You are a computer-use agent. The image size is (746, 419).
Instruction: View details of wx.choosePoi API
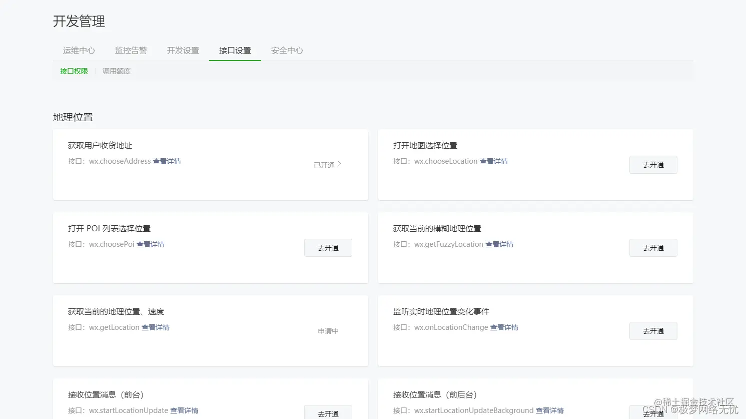pos(151,244)
